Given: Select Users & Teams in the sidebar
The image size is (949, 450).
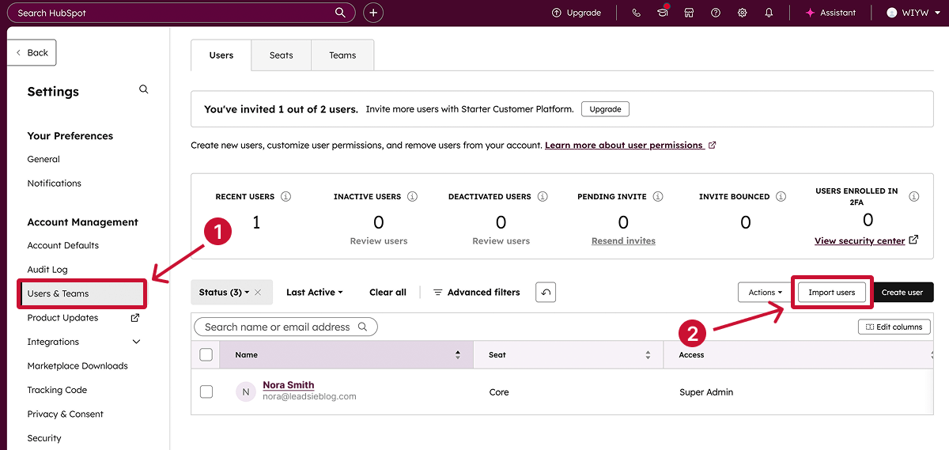Looking at the screenshot, I should pos(81,293).
